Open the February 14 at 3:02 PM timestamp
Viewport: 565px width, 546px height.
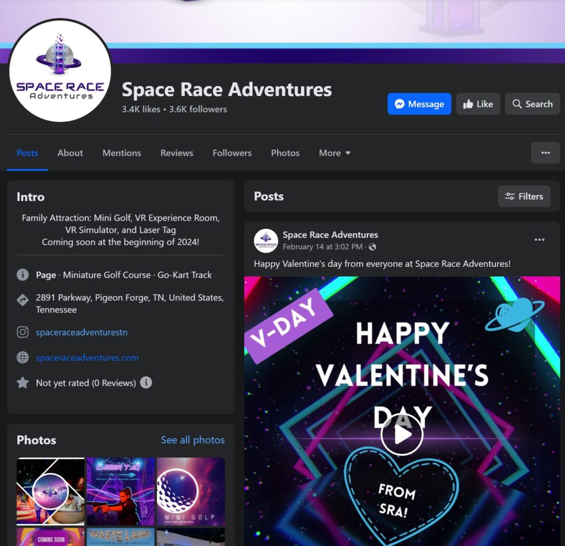[x=322, y=247]
